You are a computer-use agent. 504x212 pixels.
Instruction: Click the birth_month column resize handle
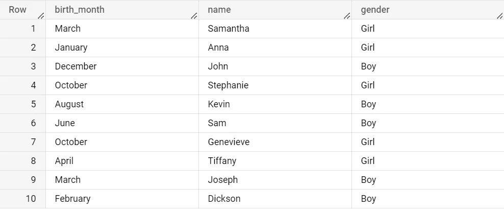point(194,16)
